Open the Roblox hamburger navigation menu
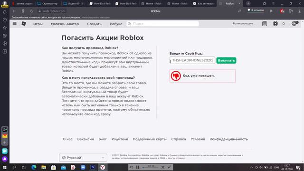 point(15,23)
